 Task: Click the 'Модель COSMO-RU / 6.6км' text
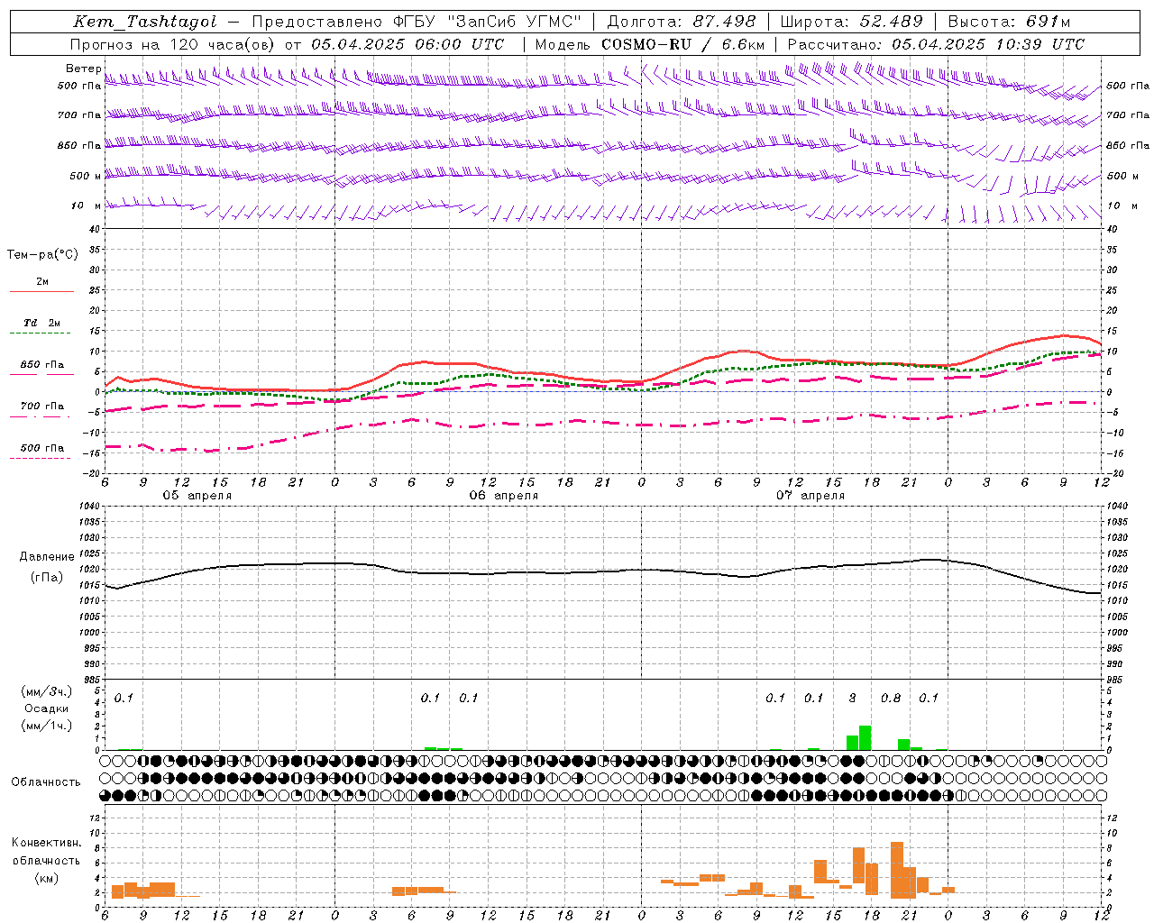[650, 44]
